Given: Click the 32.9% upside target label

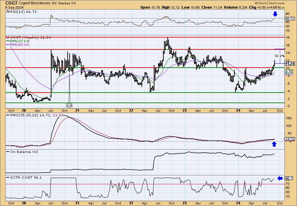Looking at the screenshot, I should [x=280, y=56].
